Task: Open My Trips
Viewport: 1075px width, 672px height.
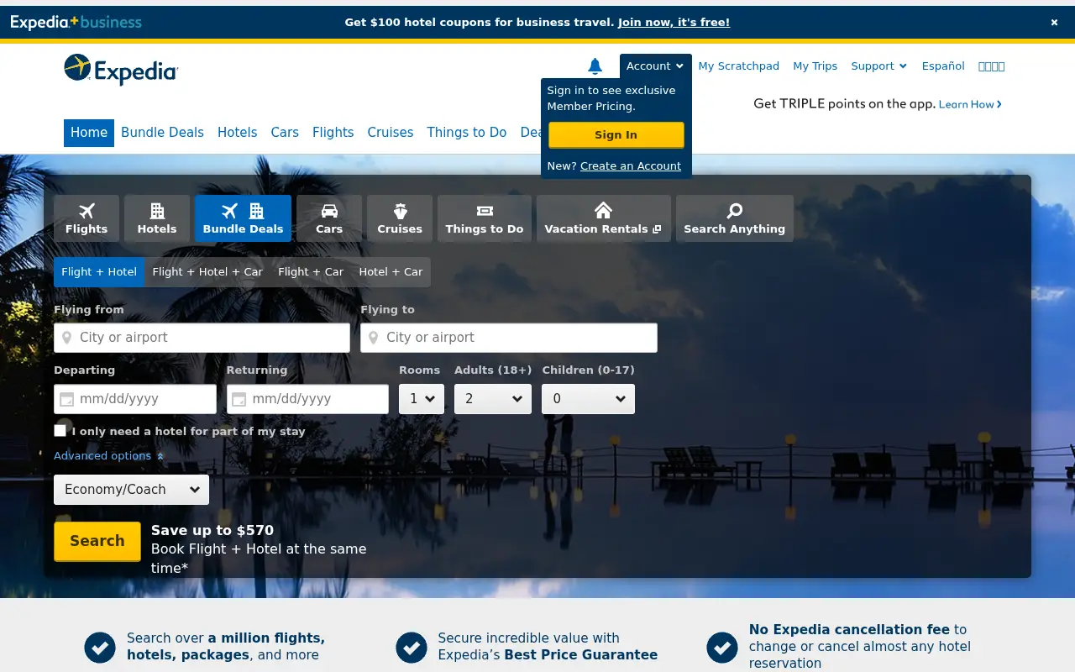Action: (x=815, y=66)
